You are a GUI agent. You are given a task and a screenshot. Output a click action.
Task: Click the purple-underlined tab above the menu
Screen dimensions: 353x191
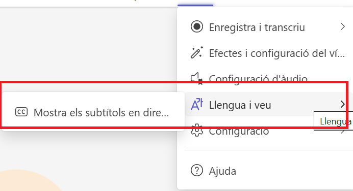tap(195, 3)
